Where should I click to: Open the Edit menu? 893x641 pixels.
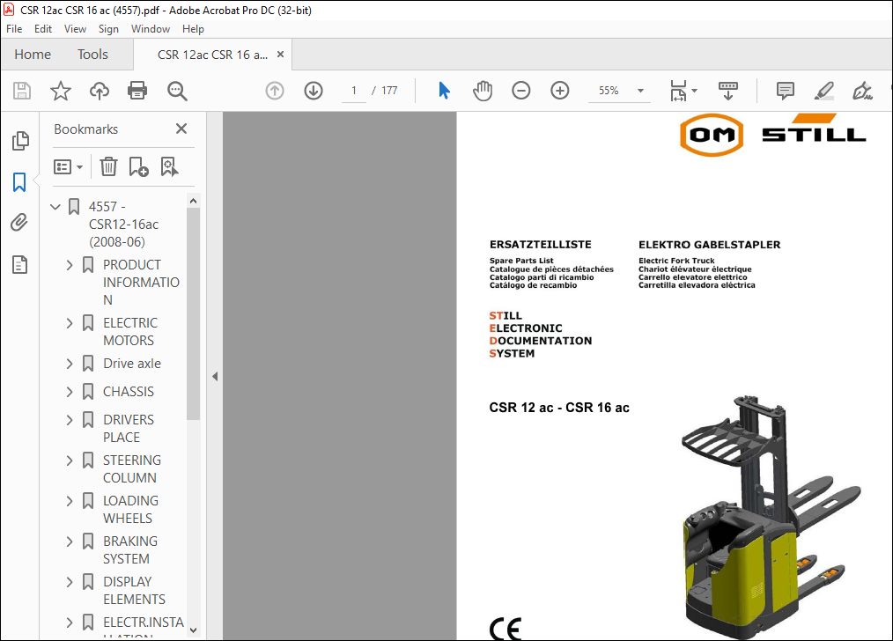pos(43,29)
